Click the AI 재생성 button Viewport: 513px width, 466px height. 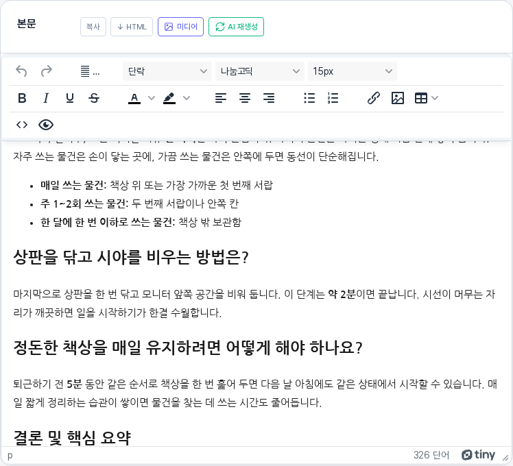click(236, 27)
